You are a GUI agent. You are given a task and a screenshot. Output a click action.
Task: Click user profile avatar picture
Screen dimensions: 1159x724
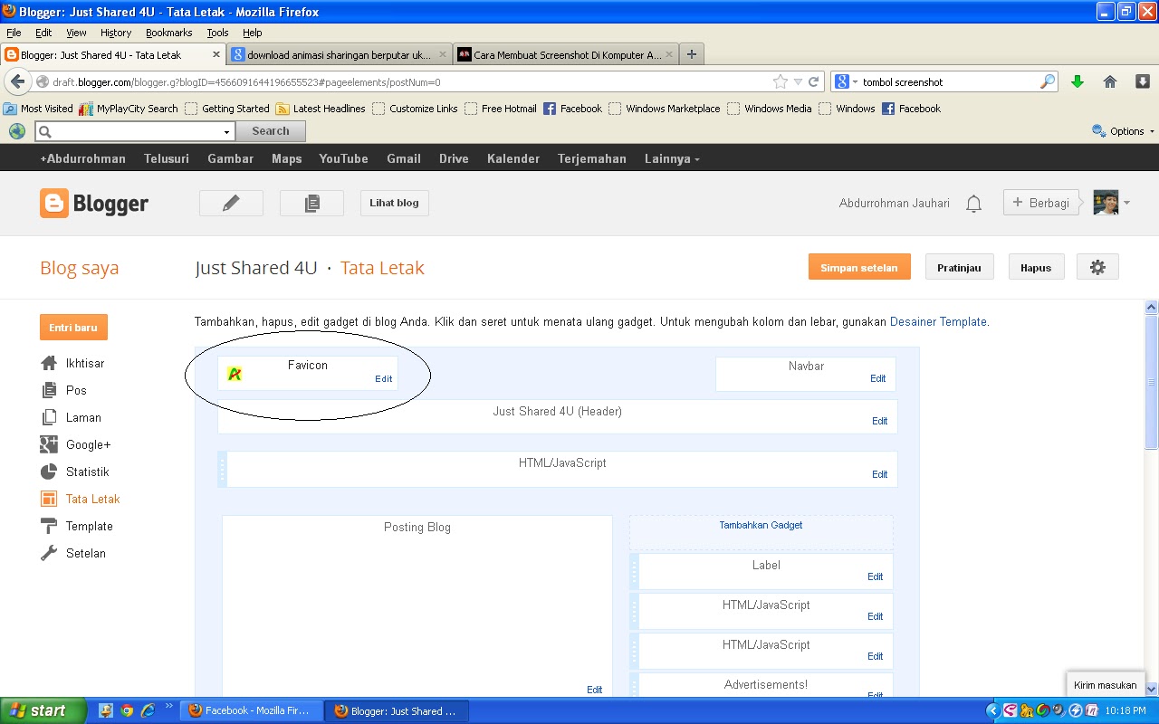[1106, 203]
